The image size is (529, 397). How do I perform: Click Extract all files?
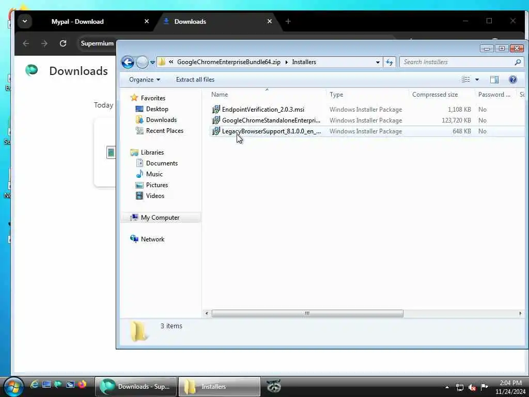pos(195,80)
